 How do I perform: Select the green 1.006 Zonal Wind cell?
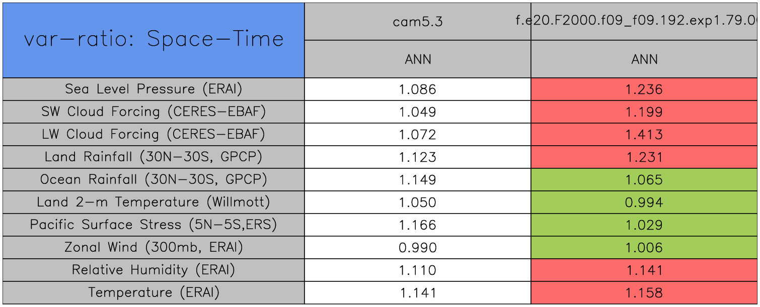pyautogui.click(x=644, y=248)
